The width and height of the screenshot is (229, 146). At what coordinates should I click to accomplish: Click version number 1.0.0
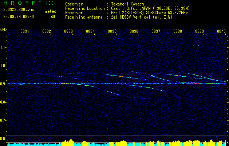(x=50, y=3)
